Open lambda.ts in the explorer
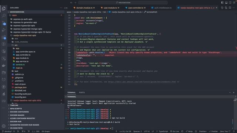Viewport: 237px width, 133px height. 36,65
